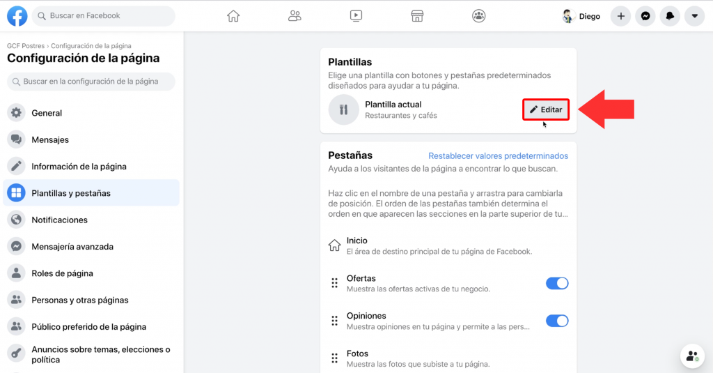Open the notifications bell

coord(670,16)
